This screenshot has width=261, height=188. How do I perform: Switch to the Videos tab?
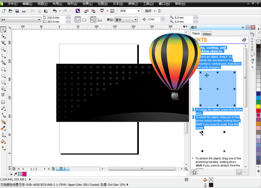pos(207,34)
